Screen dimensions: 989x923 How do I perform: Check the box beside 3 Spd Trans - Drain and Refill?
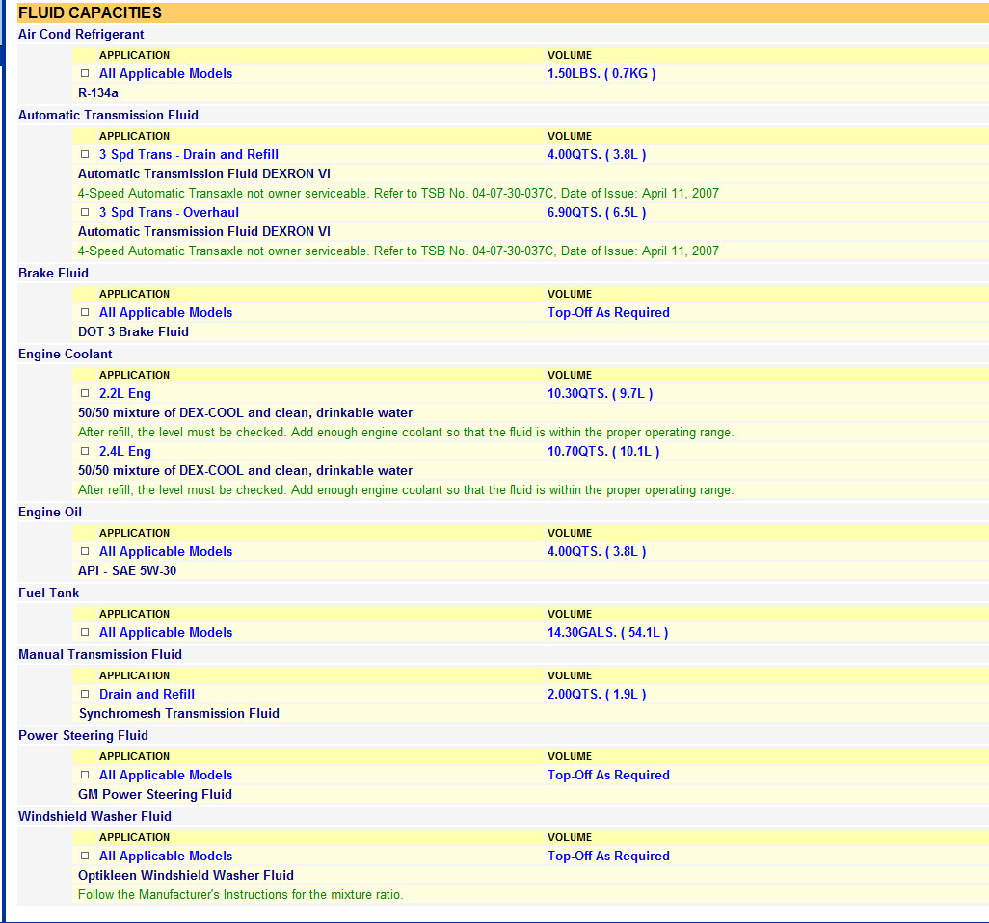coord(85,155)
